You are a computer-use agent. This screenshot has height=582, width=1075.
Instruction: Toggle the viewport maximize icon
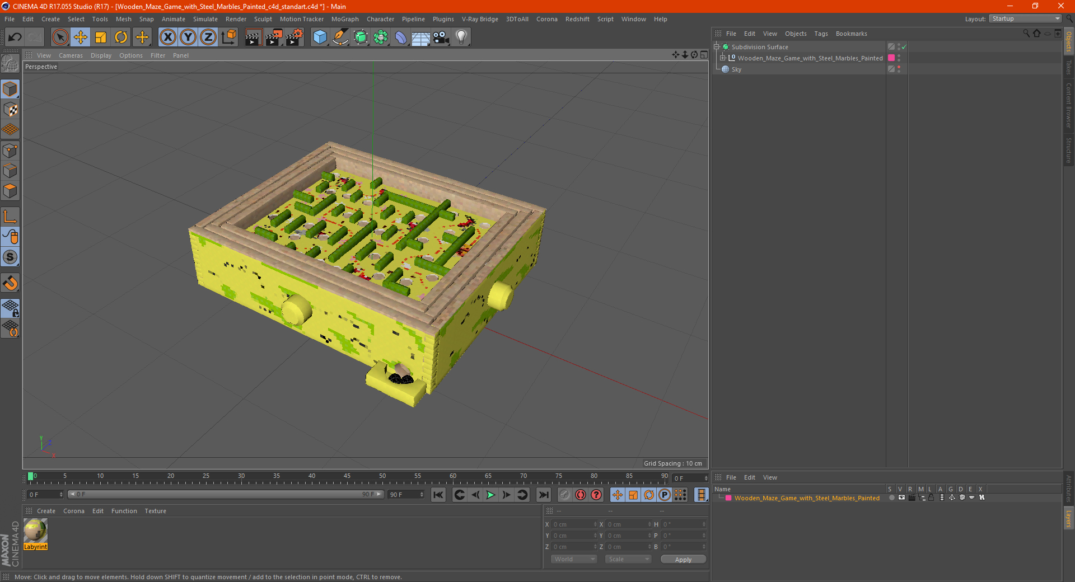704,55
